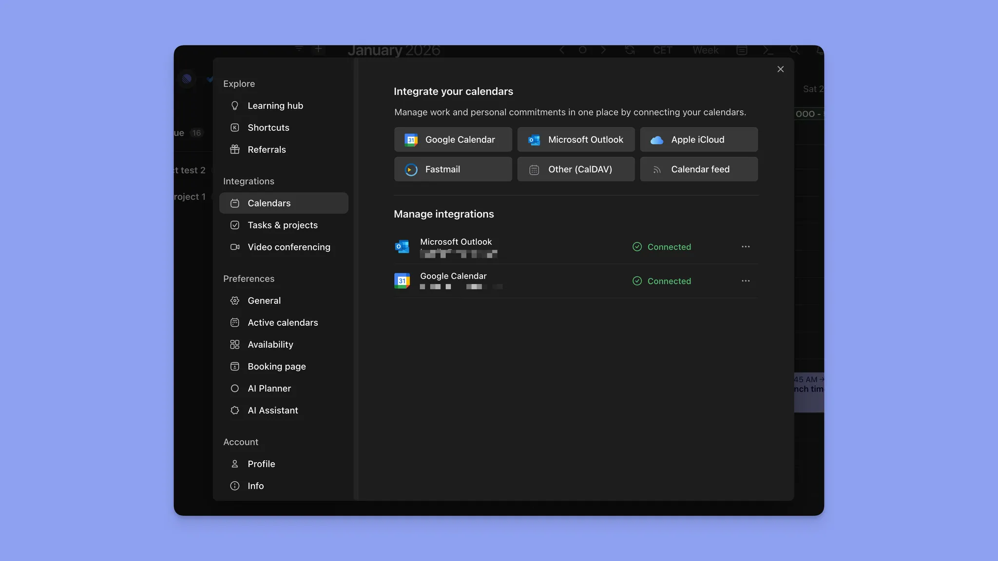Open General preferences
998x561 pixels.
pyautogui.click(x=264, y=300)
